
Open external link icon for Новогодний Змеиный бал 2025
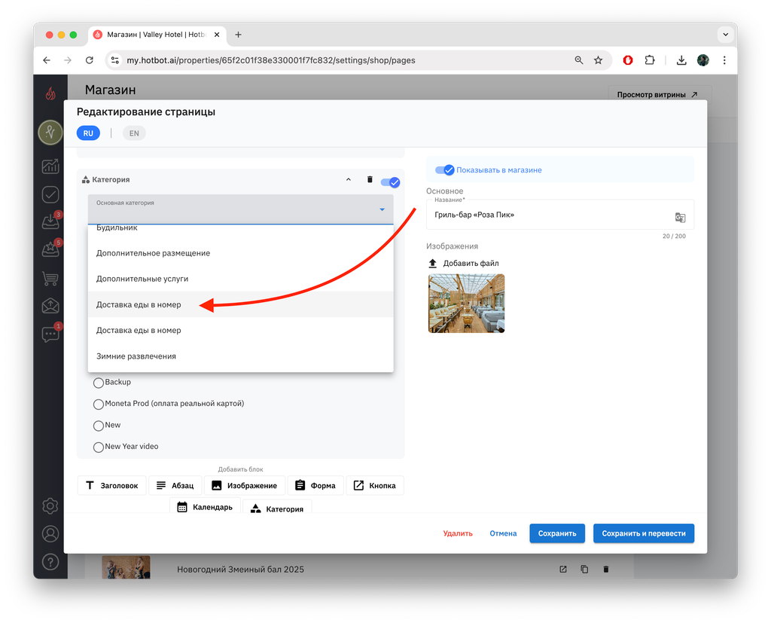pos(563,570)
